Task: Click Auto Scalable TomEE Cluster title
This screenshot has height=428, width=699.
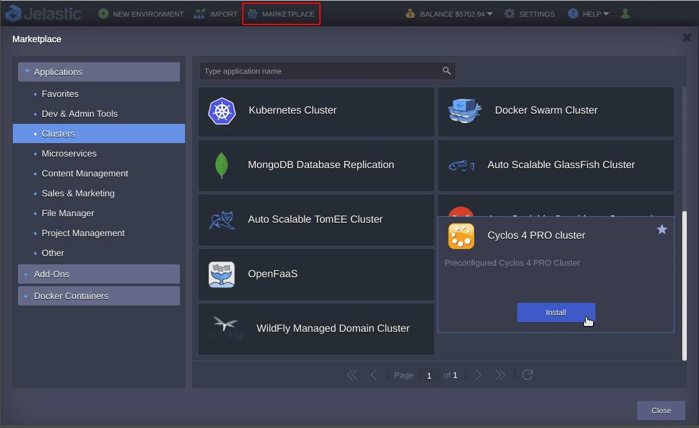Action: 315,219
